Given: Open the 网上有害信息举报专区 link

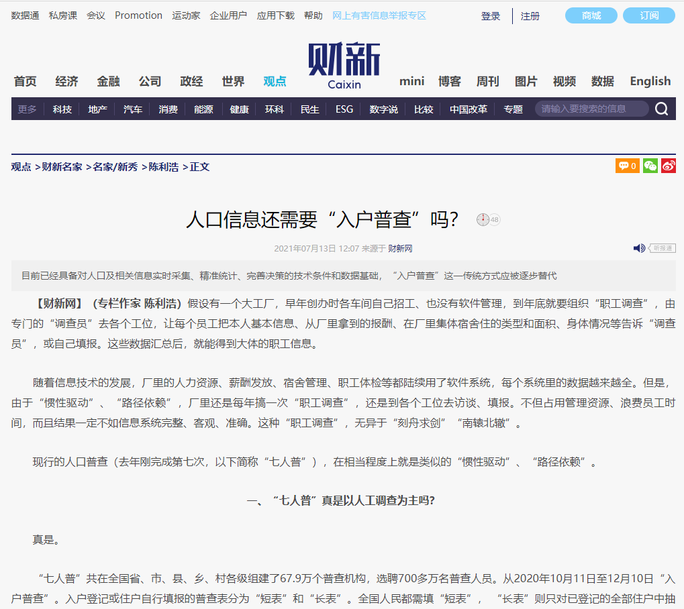Looking at the screenshot, I should pyautogui.click(x=379, y=15).
